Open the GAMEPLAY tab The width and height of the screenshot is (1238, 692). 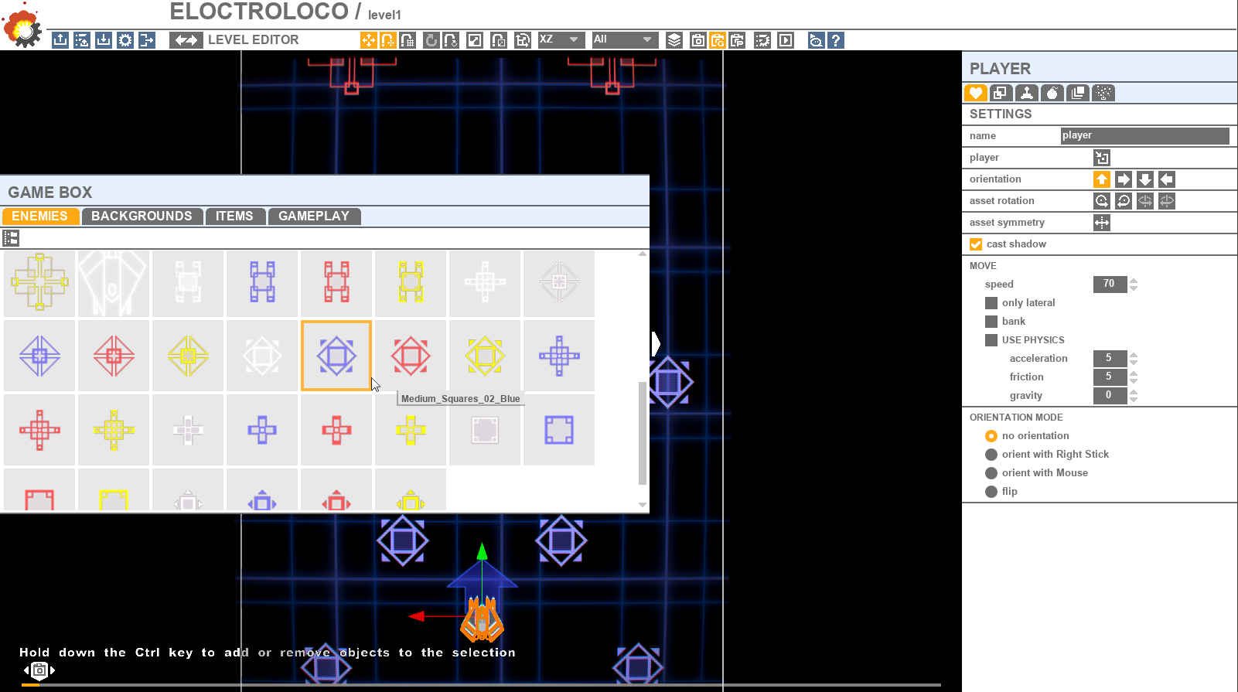click(314, 216)
